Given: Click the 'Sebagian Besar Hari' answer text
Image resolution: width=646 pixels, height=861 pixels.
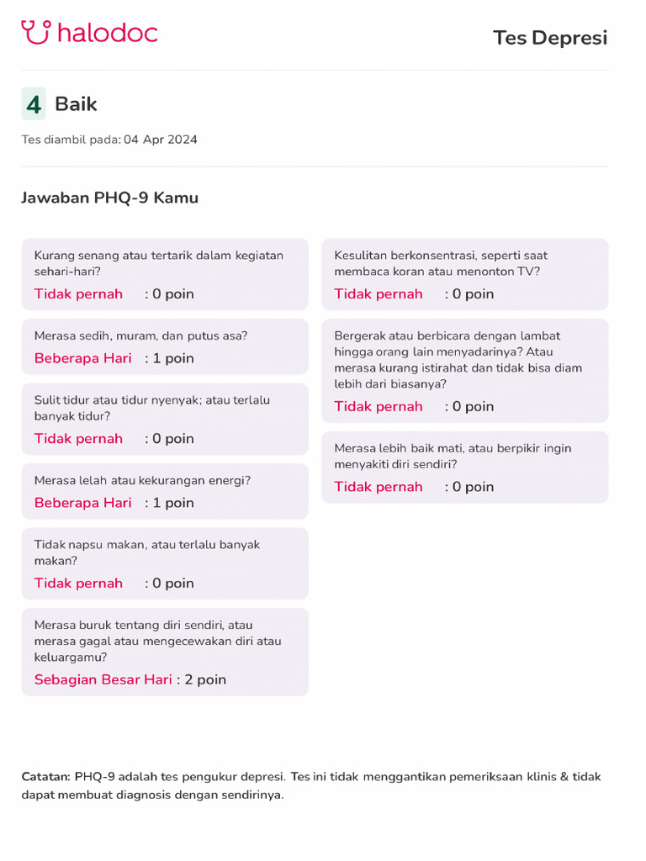Looking at the screenshot, I should [103, 679].
